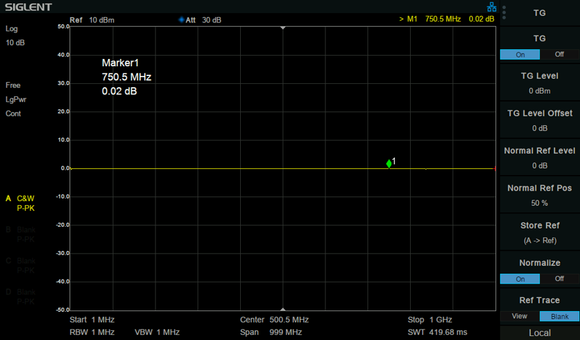Select trace C Blank P-PK
Viewport: 580px width, 340px height.
point(20,265)
